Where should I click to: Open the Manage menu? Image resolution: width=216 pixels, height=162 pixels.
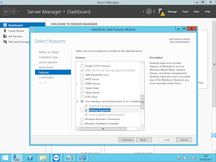coord(172,11)
